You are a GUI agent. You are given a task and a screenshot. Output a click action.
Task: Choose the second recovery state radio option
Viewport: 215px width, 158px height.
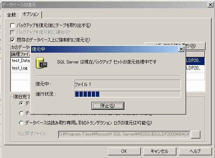(21, 113)
